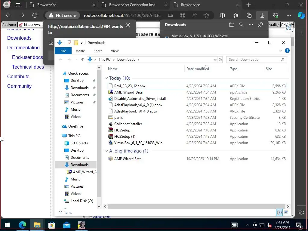Open the Explorer Home ribbon tab
This screenshot has width=308, height=231.
80,51
